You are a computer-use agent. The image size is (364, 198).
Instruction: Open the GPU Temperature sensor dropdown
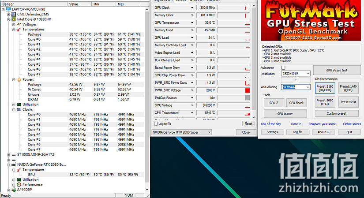pyautogui.click(x=192, y=23)
